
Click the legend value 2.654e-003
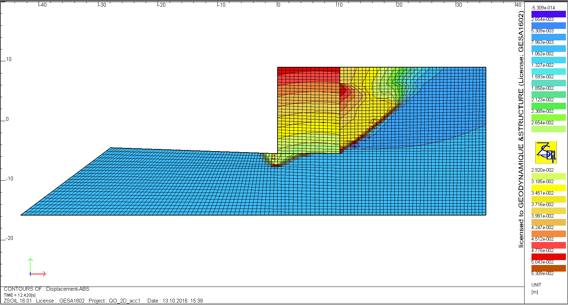[543, 19]
